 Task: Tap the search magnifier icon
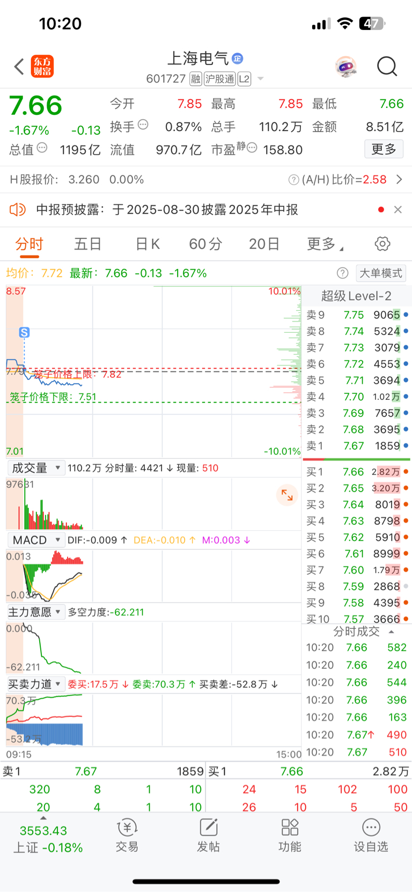pyautogui.click(x=387, y=67)
